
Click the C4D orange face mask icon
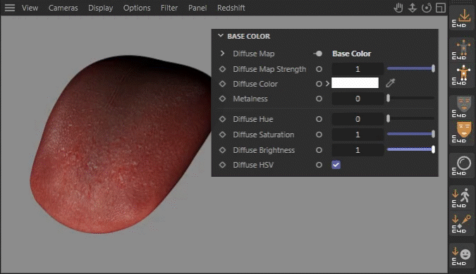461,132
